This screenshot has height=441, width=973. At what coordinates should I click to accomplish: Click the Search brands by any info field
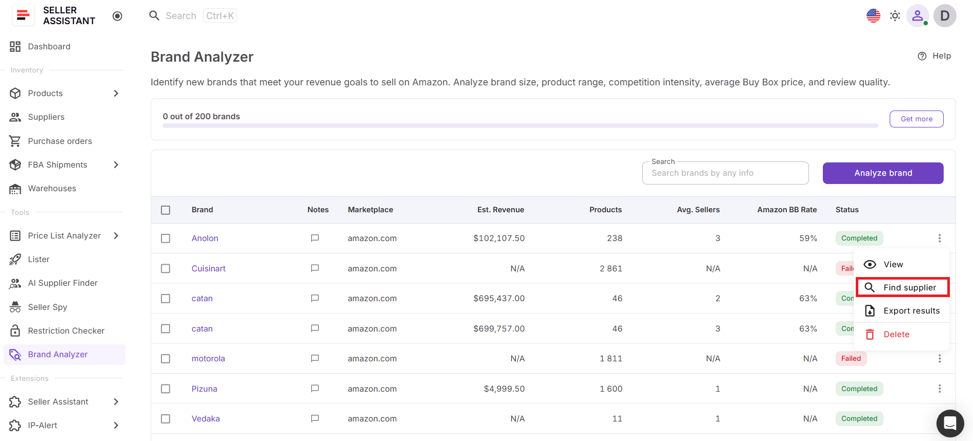pos(725,173)
